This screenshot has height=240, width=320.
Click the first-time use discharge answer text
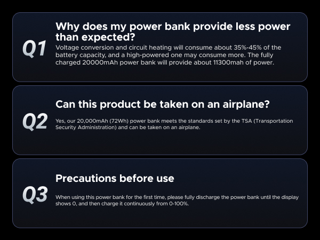[177, 201]
